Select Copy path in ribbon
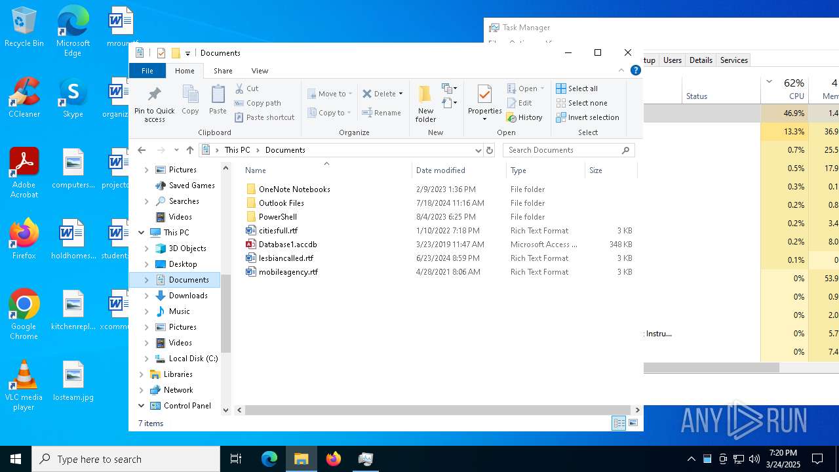The height and width of the screenshot is (472, 839). pos(258,103)
